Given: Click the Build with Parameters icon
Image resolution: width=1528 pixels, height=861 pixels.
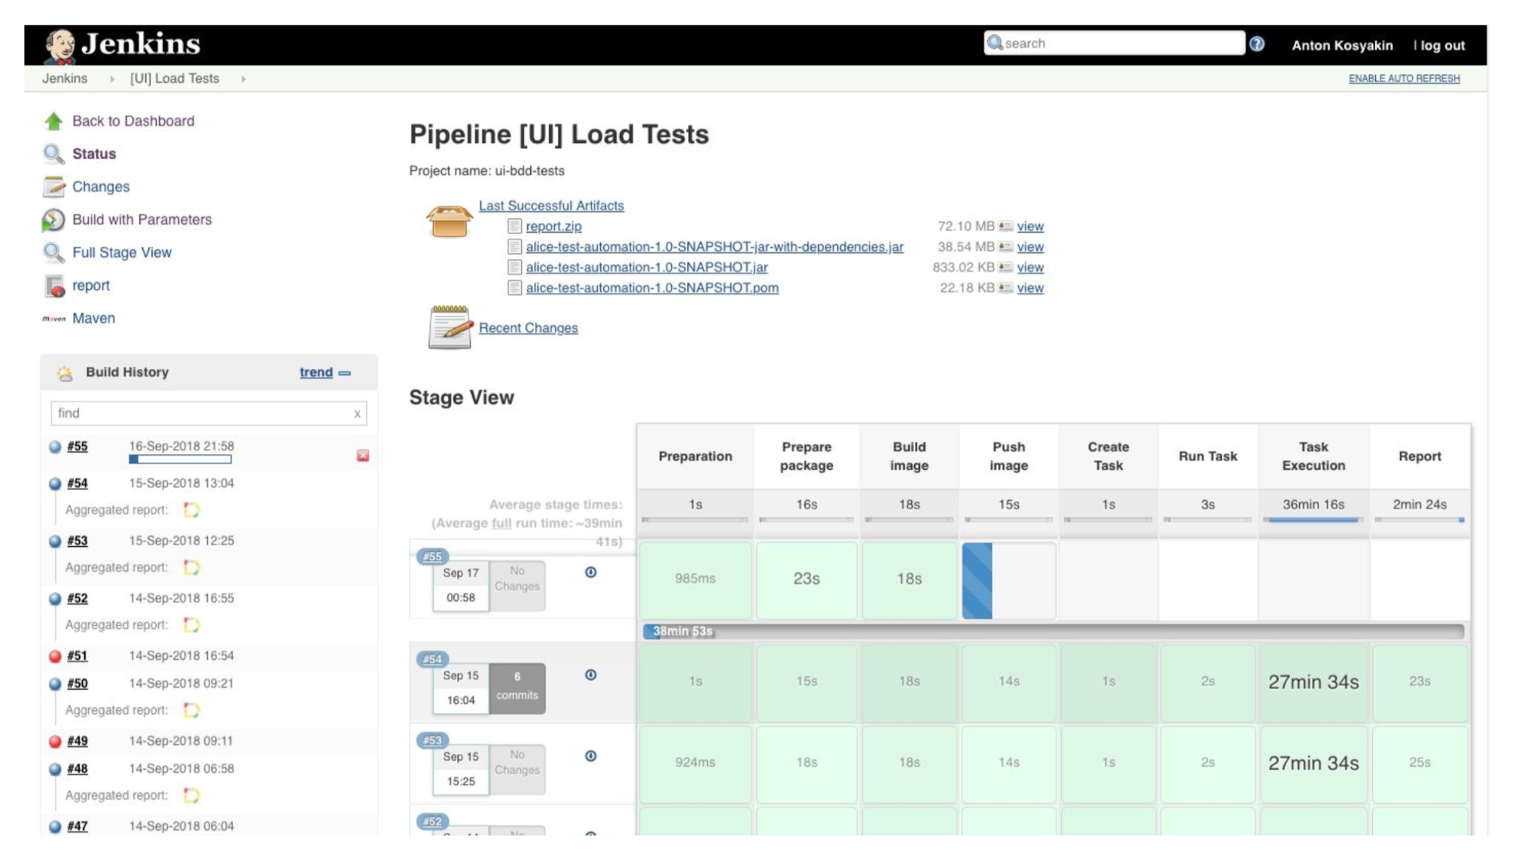Looking at the screenshot, I should coord(54,219).
